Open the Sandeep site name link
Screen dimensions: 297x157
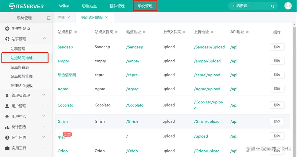[65, 47]
